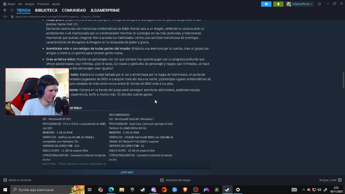This screenshot has height=194, width=345.
Task: Click the download icon beside Gestionar descargas
Action: [x=162, y=180]
